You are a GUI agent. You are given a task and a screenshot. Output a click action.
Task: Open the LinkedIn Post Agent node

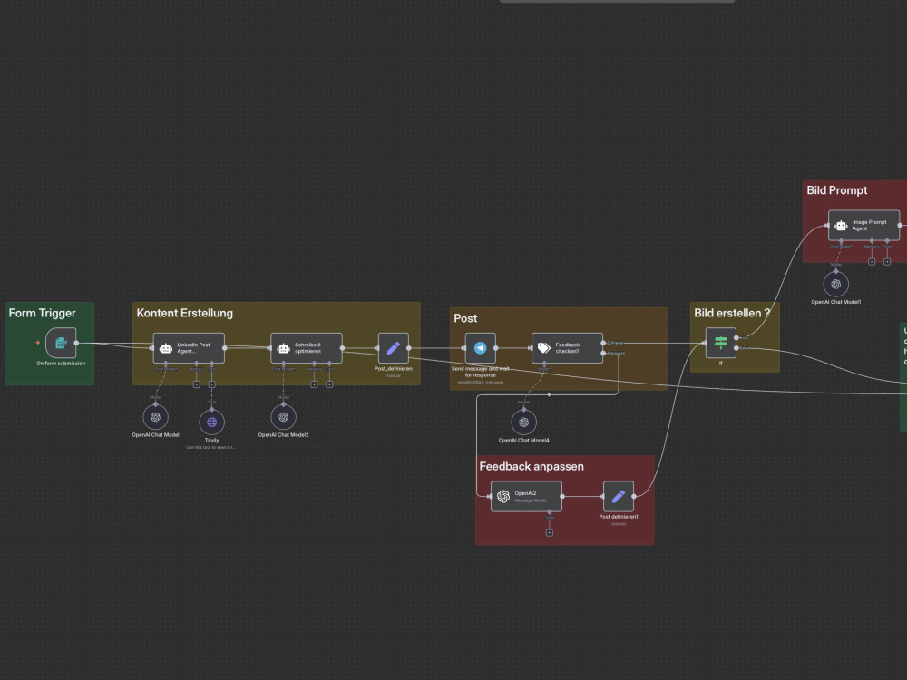pos(189,348)
